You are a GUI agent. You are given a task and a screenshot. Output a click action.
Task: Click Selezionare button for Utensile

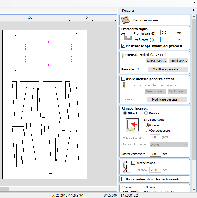tap(157, 61)
